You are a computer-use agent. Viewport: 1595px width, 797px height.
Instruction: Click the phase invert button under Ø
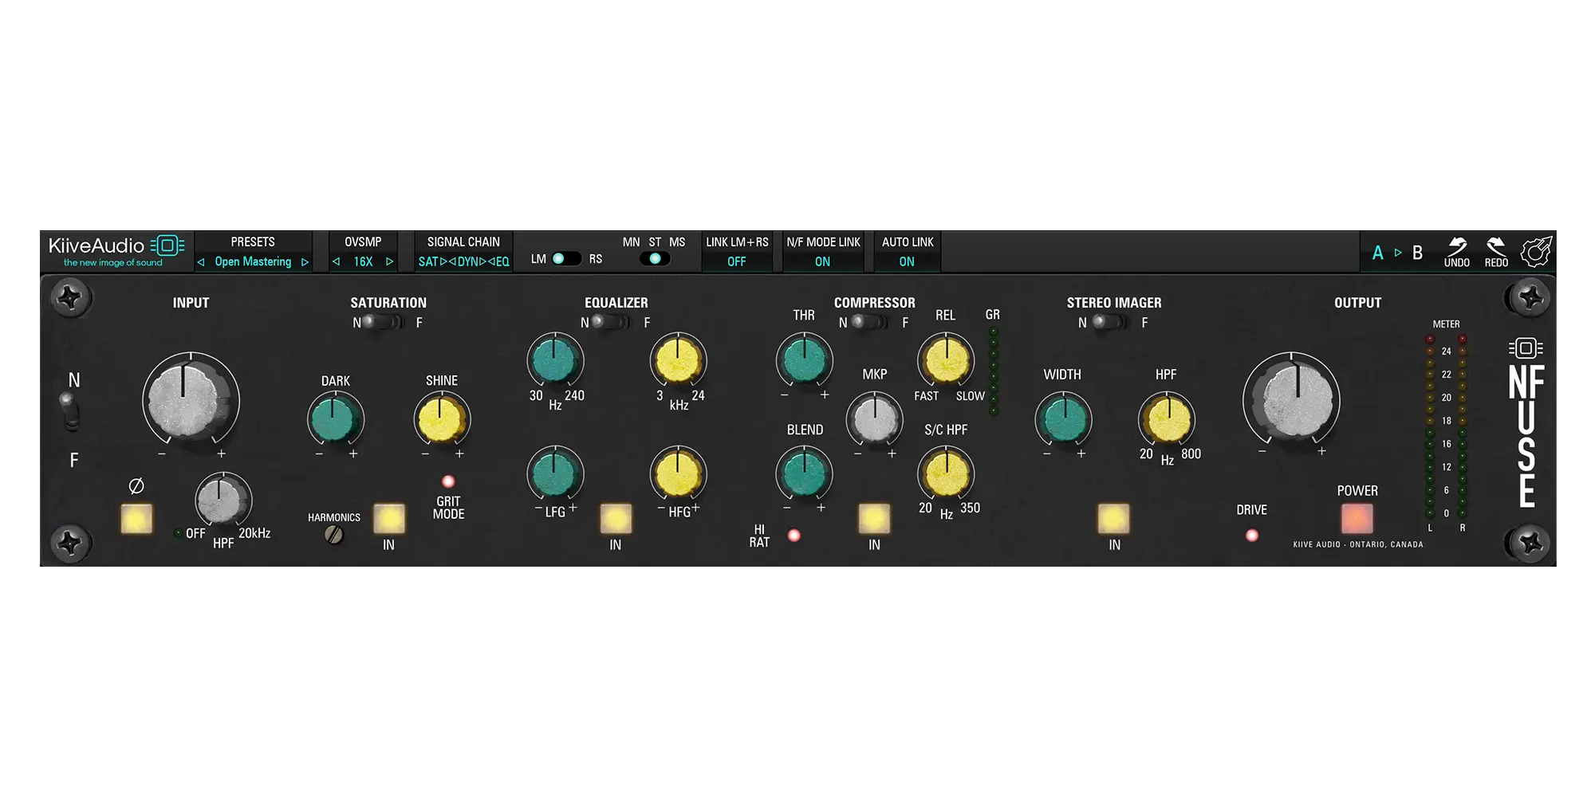point(136,519)
